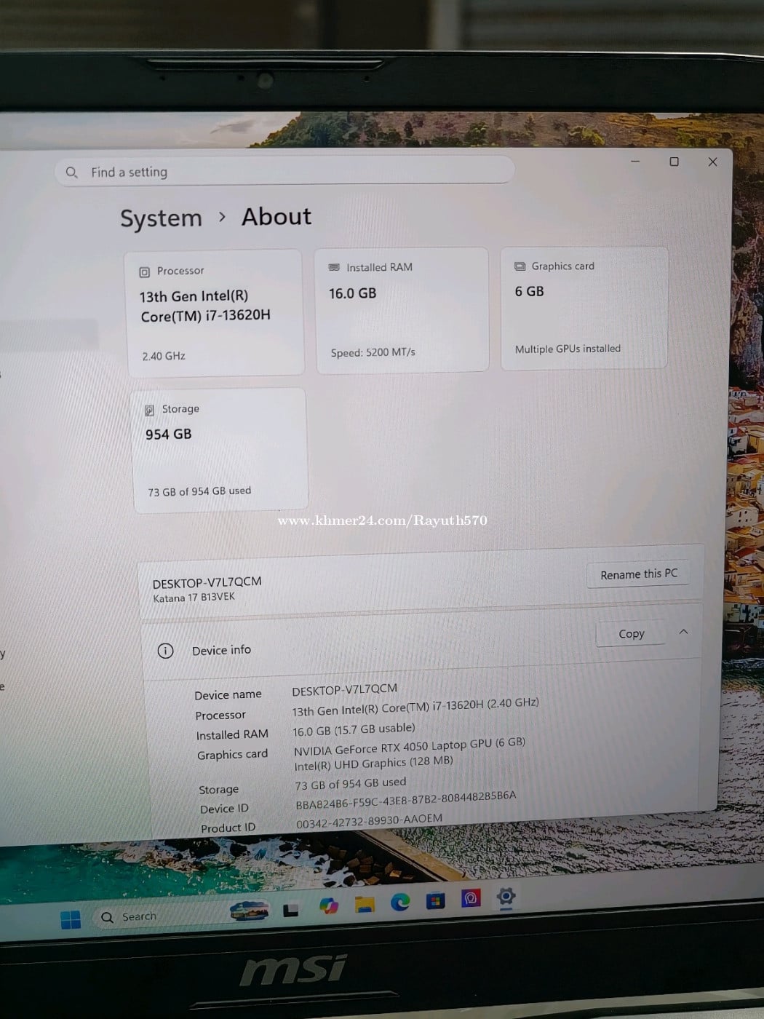Select the Device ID value text

coord(405,800)
